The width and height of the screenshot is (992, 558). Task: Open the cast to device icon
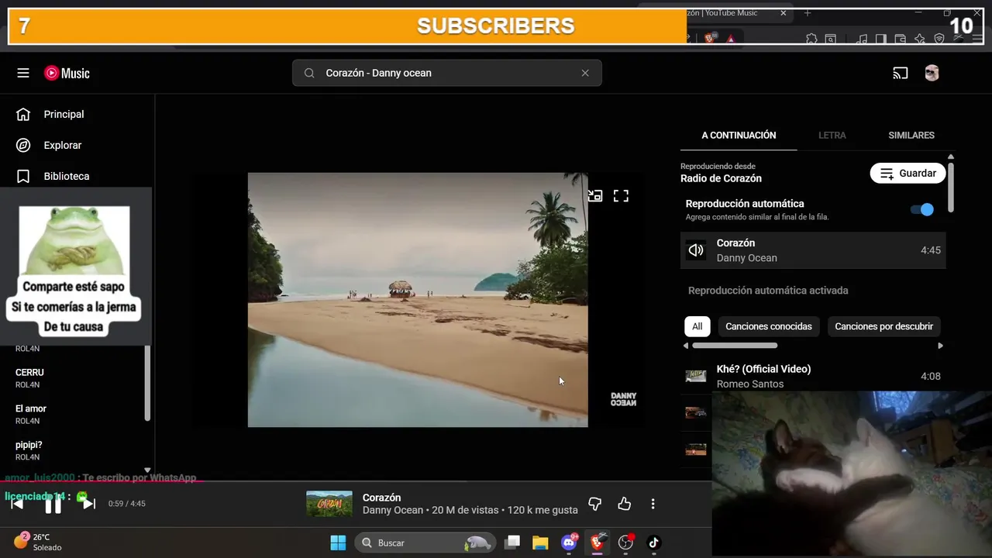(x=901, y=73)
